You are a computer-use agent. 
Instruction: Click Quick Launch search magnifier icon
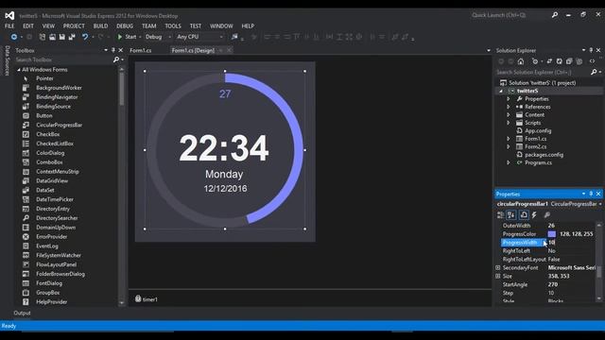pos(555,15)
